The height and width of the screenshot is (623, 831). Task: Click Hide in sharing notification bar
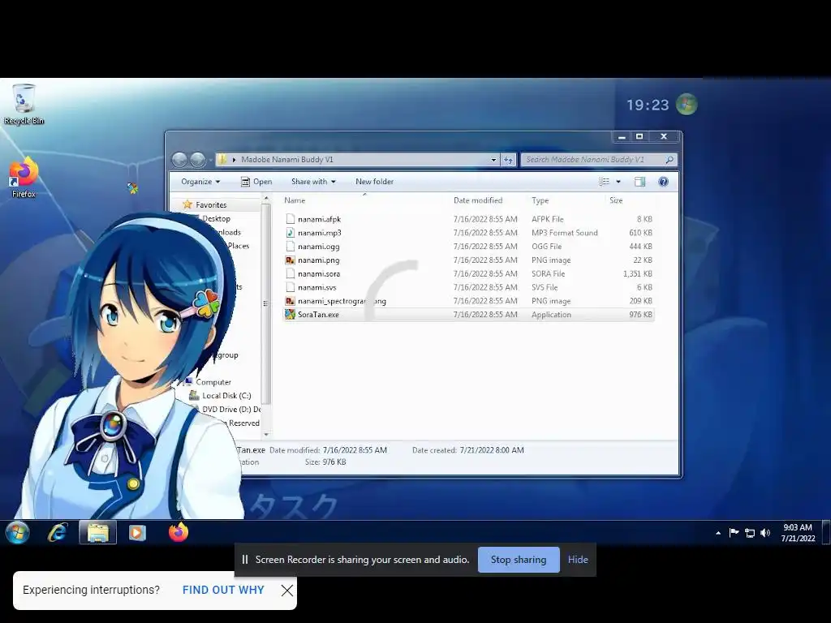pos(578,560)
